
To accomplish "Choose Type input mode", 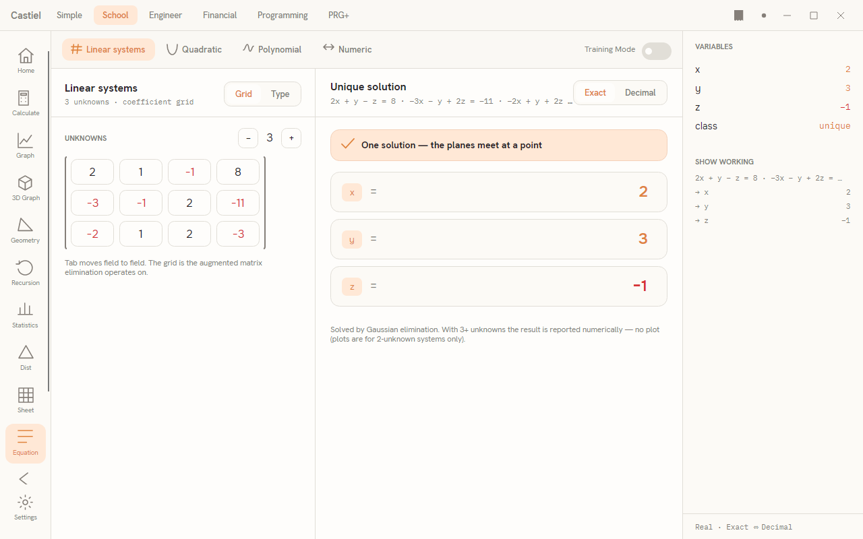I will pos(280,94).
